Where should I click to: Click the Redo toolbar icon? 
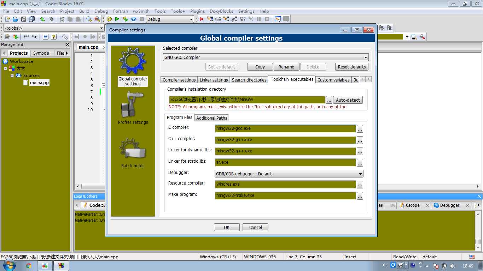pyautogui.click(x=51, y=19)
